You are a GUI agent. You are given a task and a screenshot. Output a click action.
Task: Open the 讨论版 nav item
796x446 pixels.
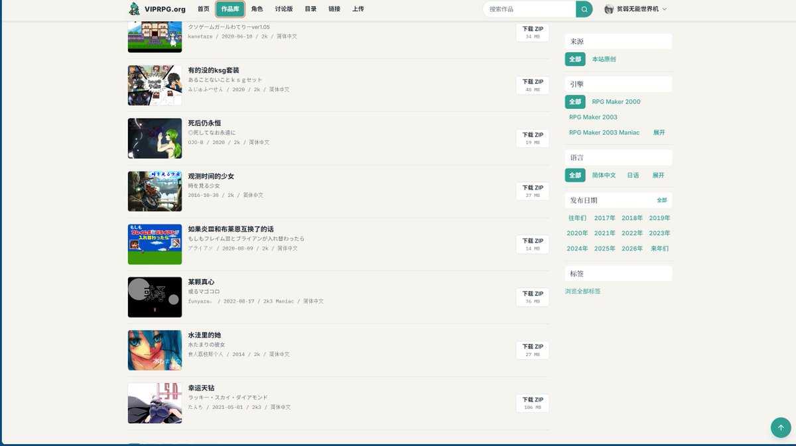click(284, 9)
